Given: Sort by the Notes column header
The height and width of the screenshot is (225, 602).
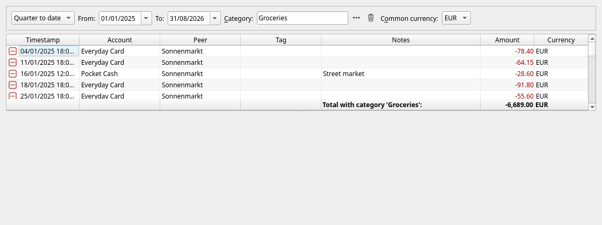Looking at the screenshot, I should 401,40.
